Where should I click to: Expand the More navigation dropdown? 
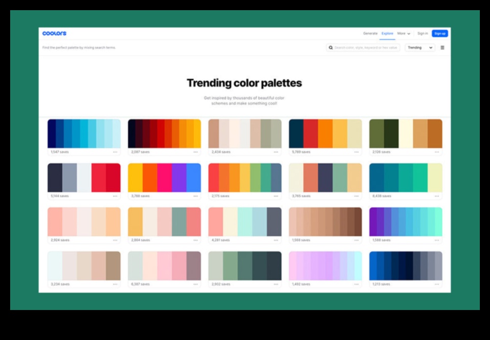(x=403, y=33)
